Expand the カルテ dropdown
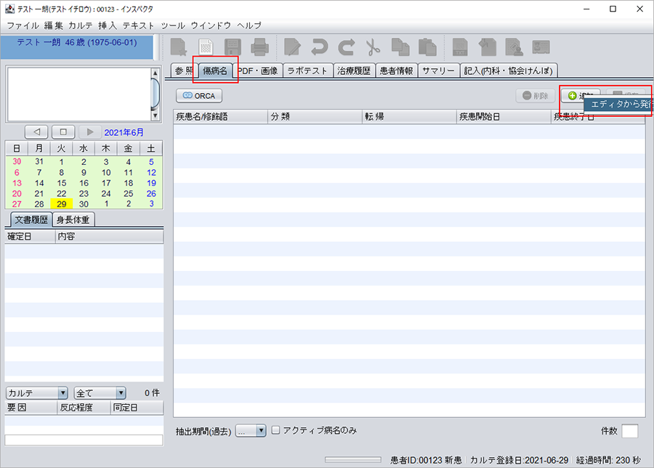 click(36, 392)
